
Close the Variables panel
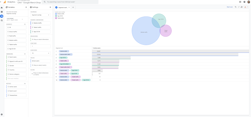coord(26,7)
